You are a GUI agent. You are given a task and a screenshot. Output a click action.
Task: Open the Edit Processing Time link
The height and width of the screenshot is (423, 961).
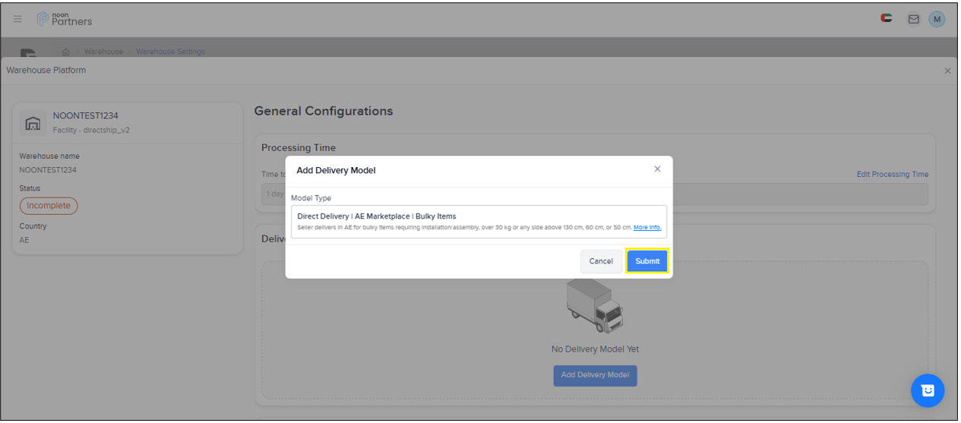tap(892, 175)
